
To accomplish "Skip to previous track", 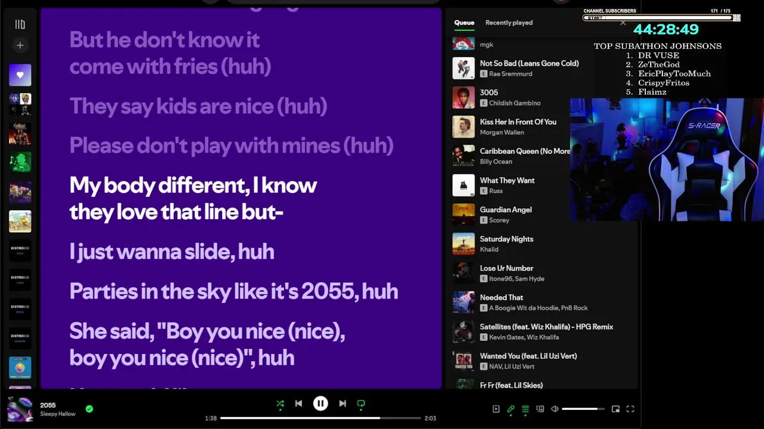I will point(298,403).
